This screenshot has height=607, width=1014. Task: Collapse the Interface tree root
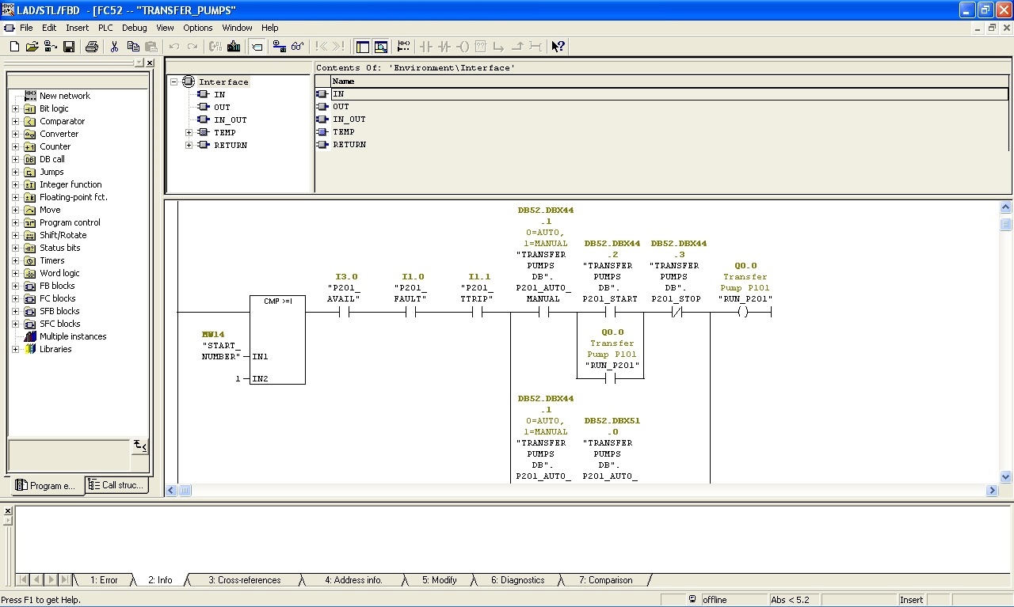(x=174, y=82)
